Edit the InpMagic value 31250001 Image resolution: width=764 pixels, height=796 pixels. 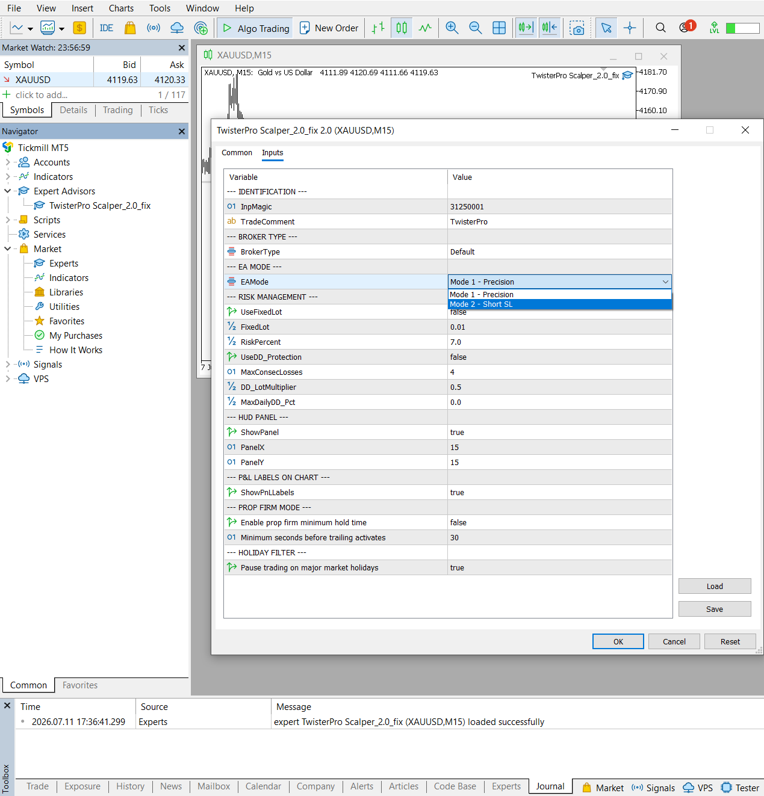560,206
